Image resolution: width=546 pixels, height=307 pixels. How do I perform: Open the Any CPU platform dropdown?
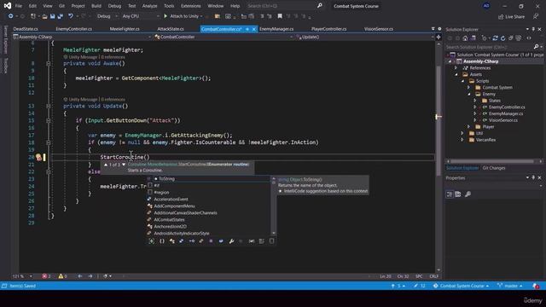[141, 16]
